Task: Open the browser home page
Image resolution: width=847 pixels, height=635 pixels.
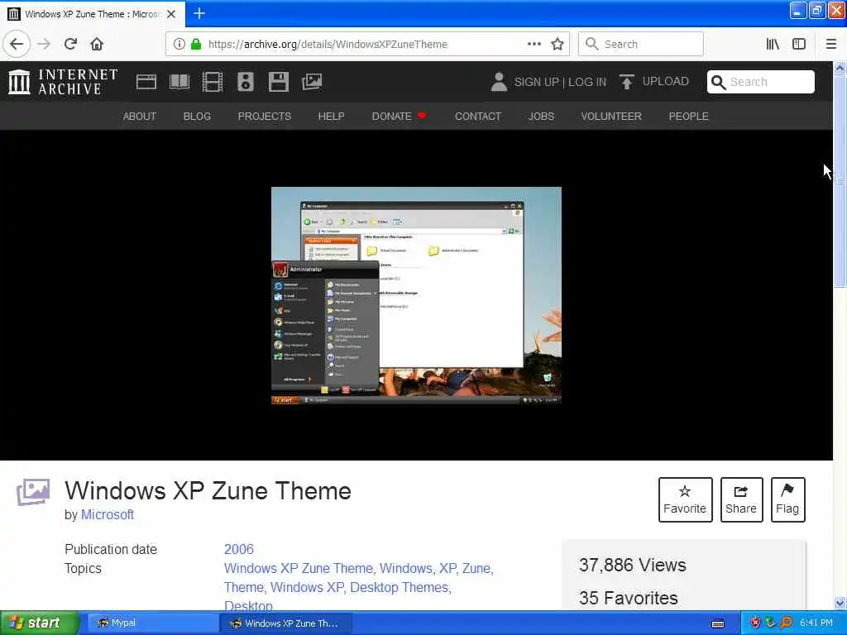Action: (97, 44)
